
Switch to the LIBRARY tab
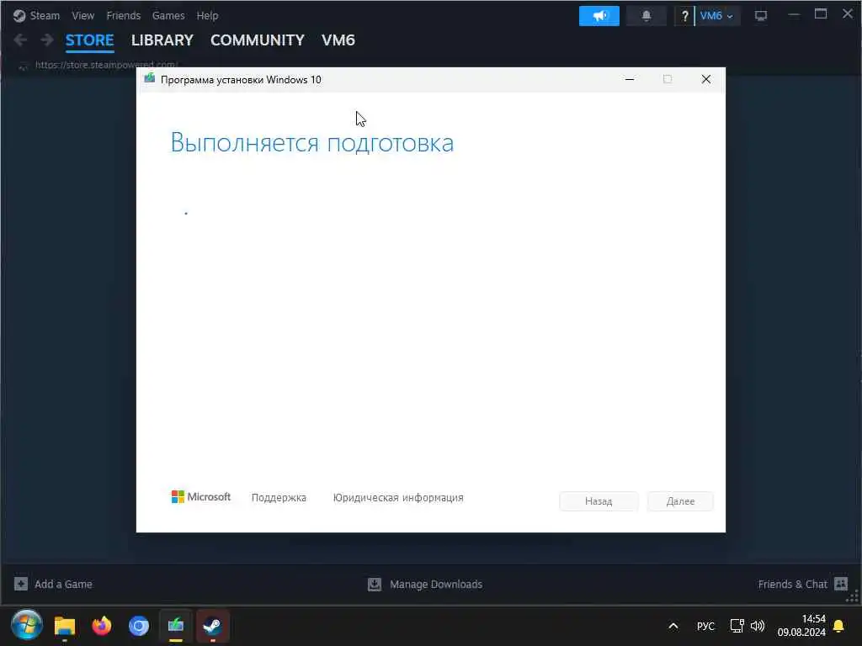162,40
